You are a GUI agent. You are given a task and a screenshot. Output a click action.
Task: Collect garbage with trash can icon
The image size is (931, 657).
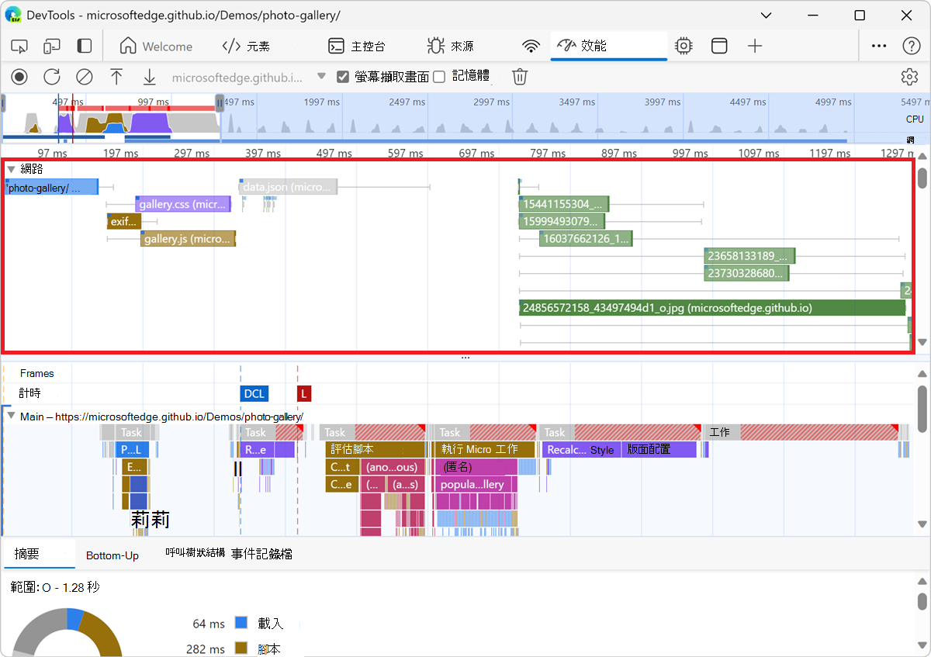520,76
